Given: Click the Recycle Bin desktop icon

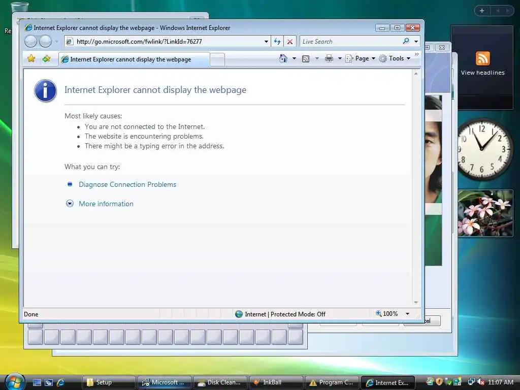Looking at the screenshot, I should point(20,6).
